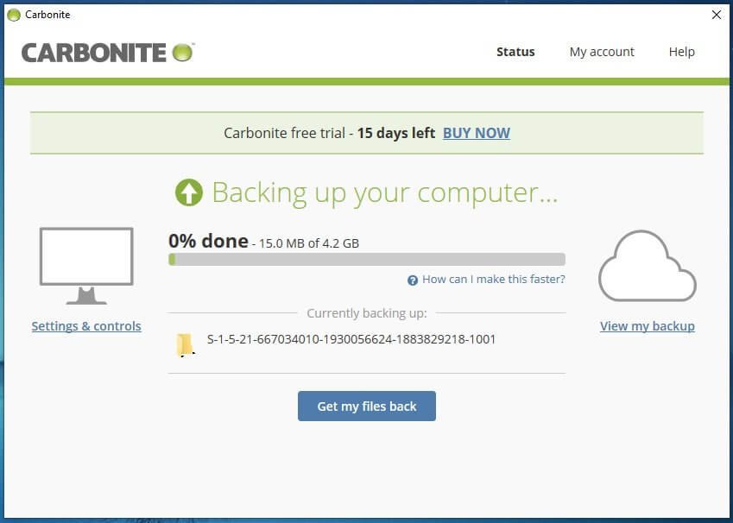Click the green upload arrow icon
Screen dimensions: 733x523
189,192
